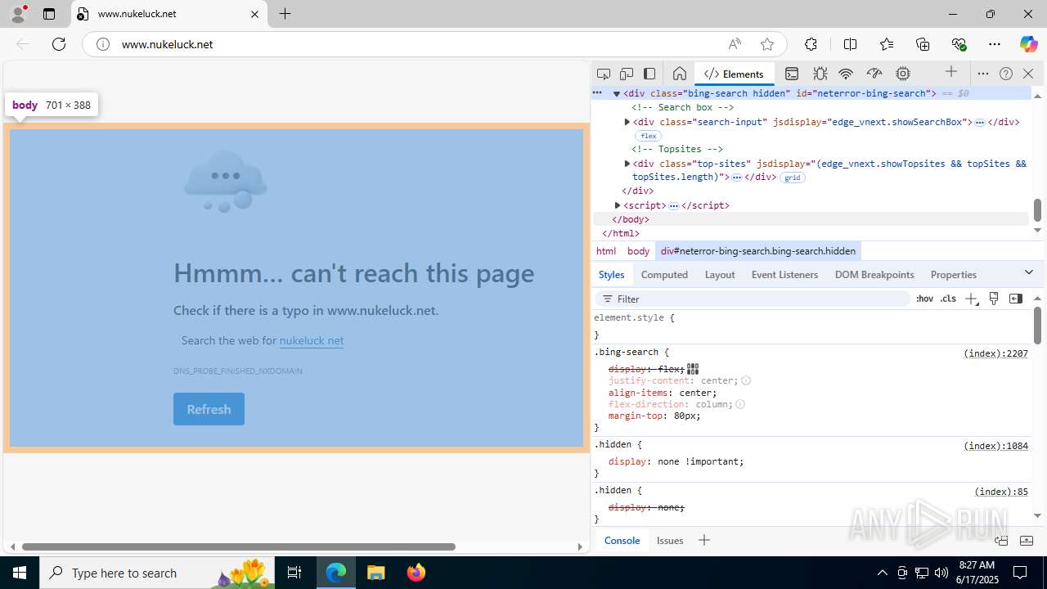
Task: Open the flexbox editor next to display: flex
Action: [693, 369]
